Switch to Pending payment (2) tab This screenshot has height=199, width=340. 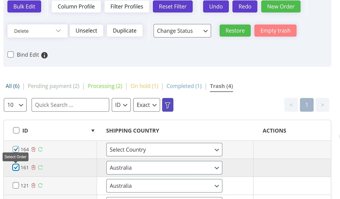pyautogui.click(x=54, y=86)
